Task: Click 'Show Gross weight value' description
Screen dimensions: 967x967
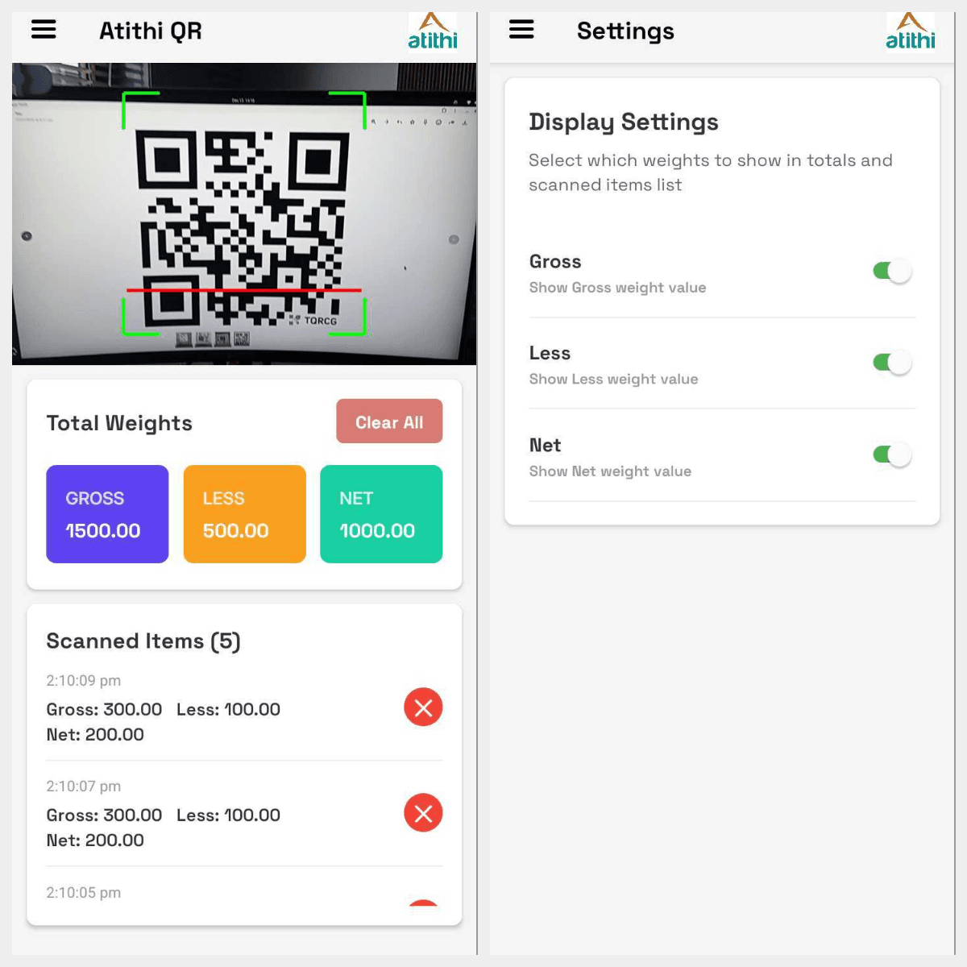Action: click(617, 288)
